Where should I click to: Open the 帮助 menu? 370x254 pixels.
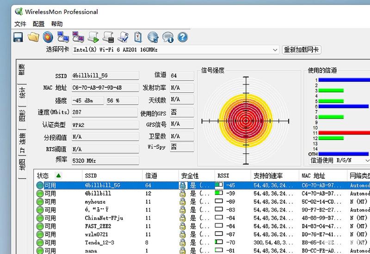pos(57,24)
